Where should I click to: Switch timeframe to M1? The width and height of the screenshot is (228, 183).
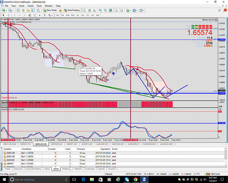(58, 15)
